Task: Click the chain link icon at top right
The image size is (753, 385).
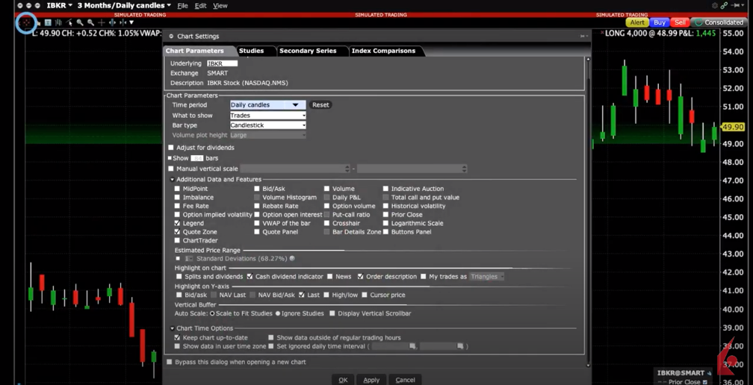Action: [x=724, y=5]
